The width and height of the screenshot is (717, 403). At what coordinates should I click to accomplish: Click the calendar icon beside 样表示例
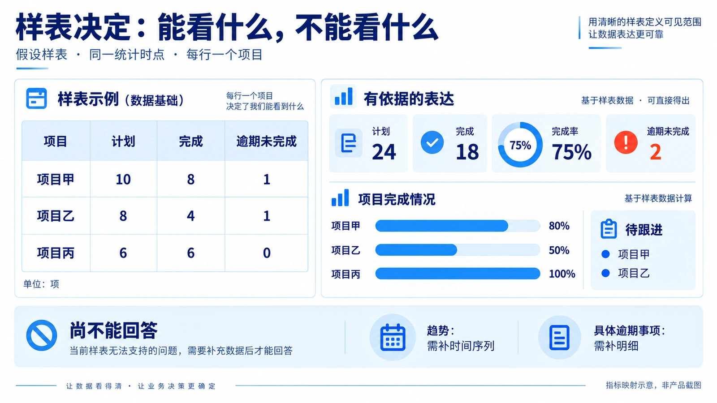36,99
